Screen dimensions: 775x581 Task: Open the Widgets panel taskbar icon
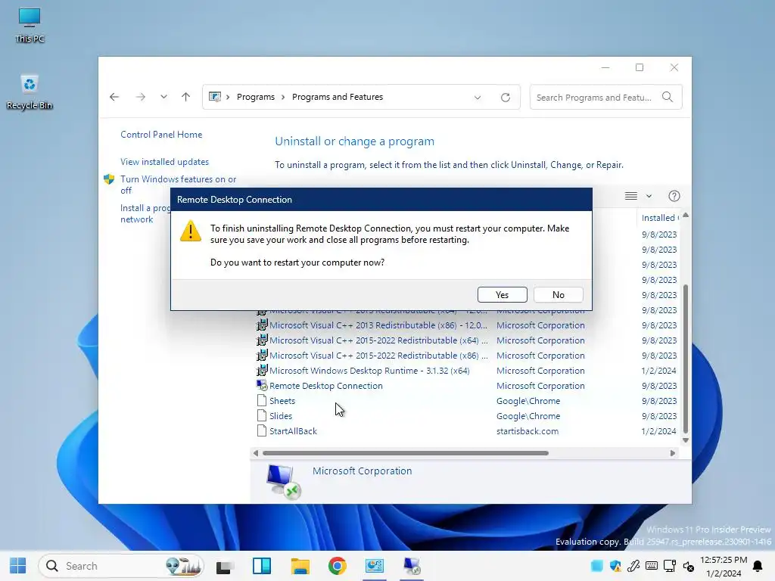(261, 566)
